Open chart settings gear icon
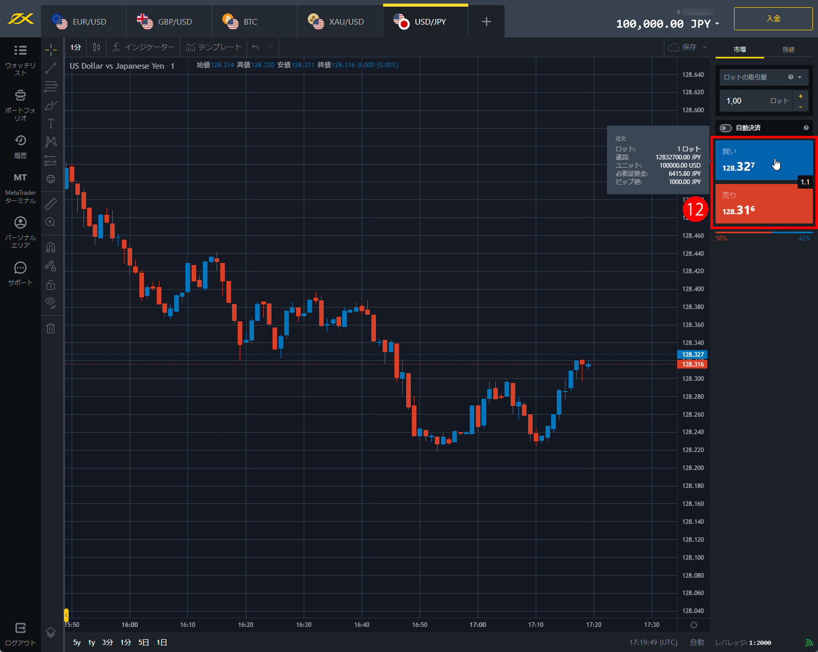The height and width of the screenshot is (652, 818). click(694, 625)
